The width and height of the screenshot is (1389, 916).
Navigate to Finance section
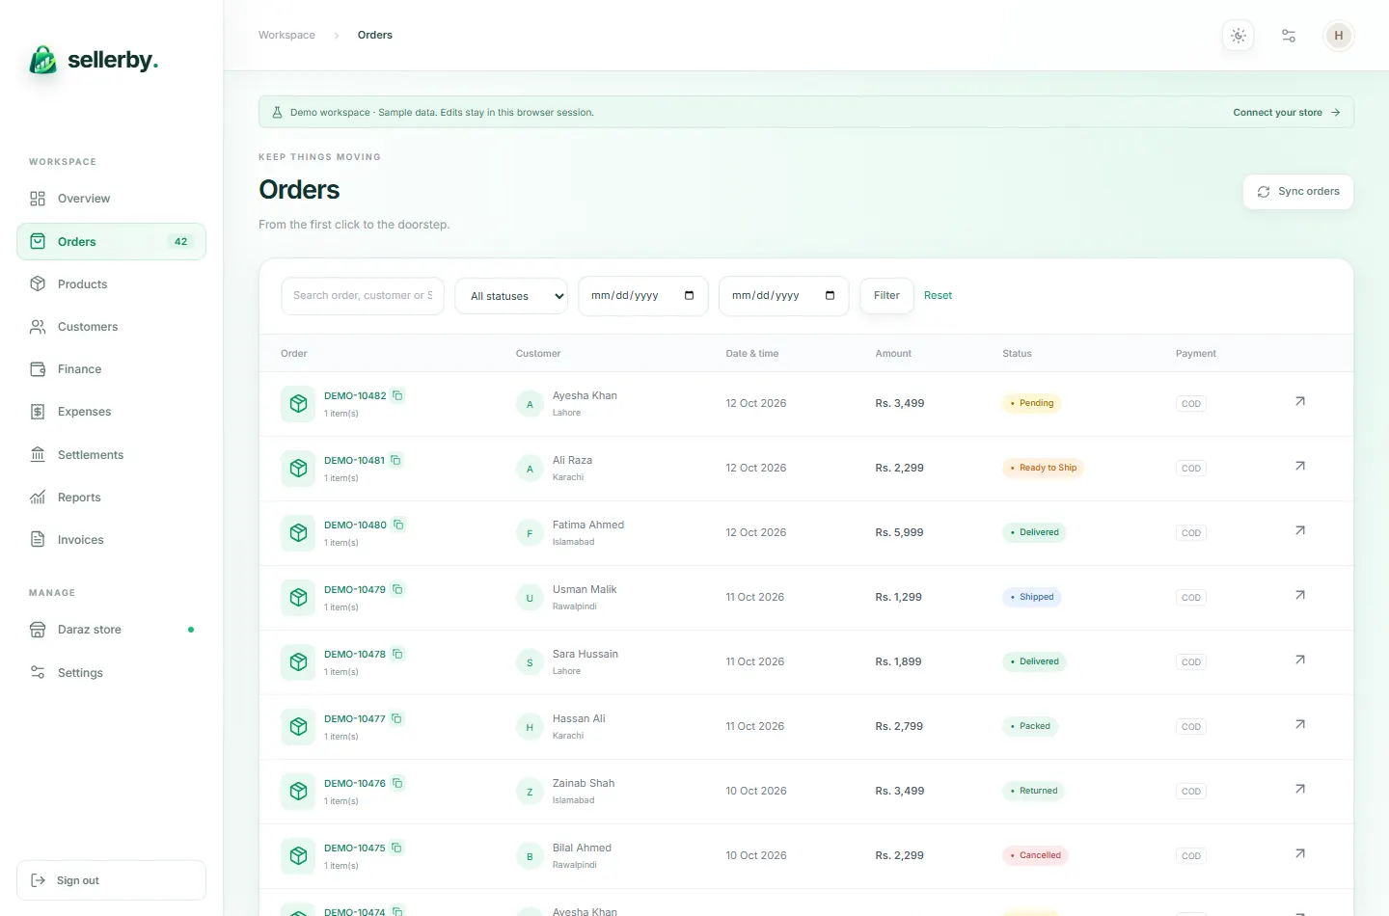coord(111,369)
